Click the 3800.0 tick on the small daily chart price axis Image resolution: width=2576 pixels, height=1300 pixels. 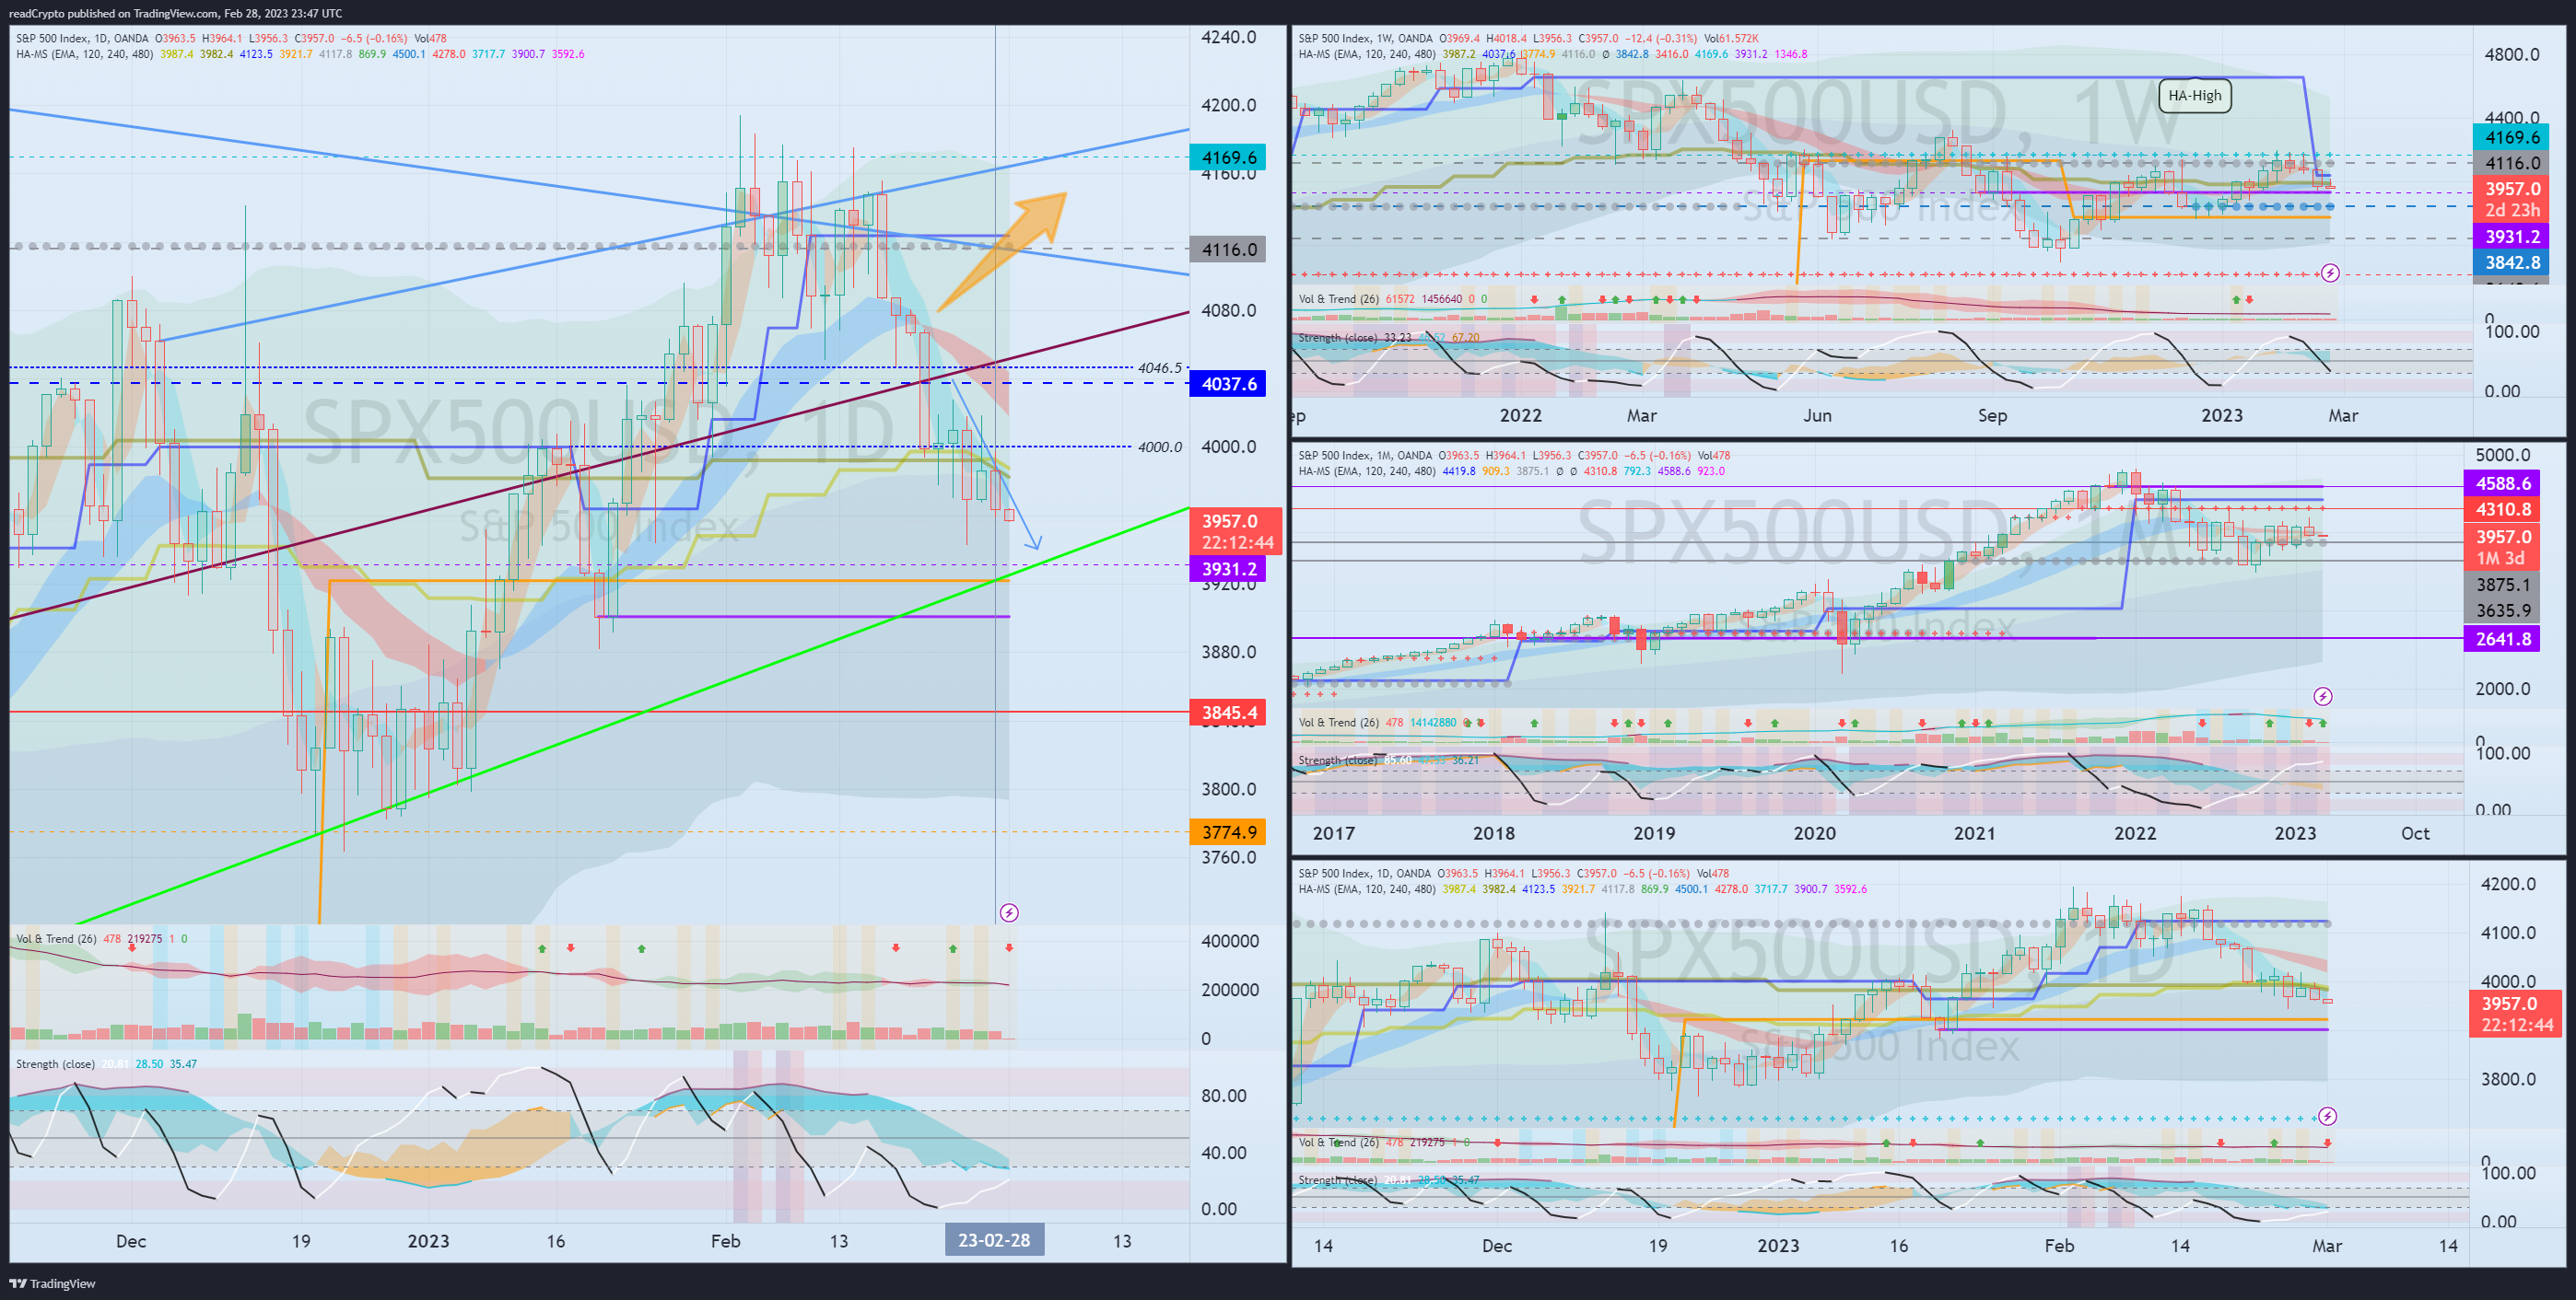click(x=2508, y=1078)
